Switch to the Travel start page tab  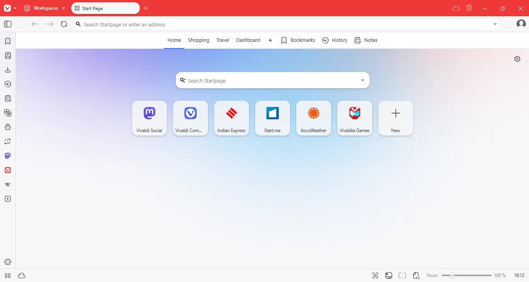pyautogui.click(x=222, y=40)
